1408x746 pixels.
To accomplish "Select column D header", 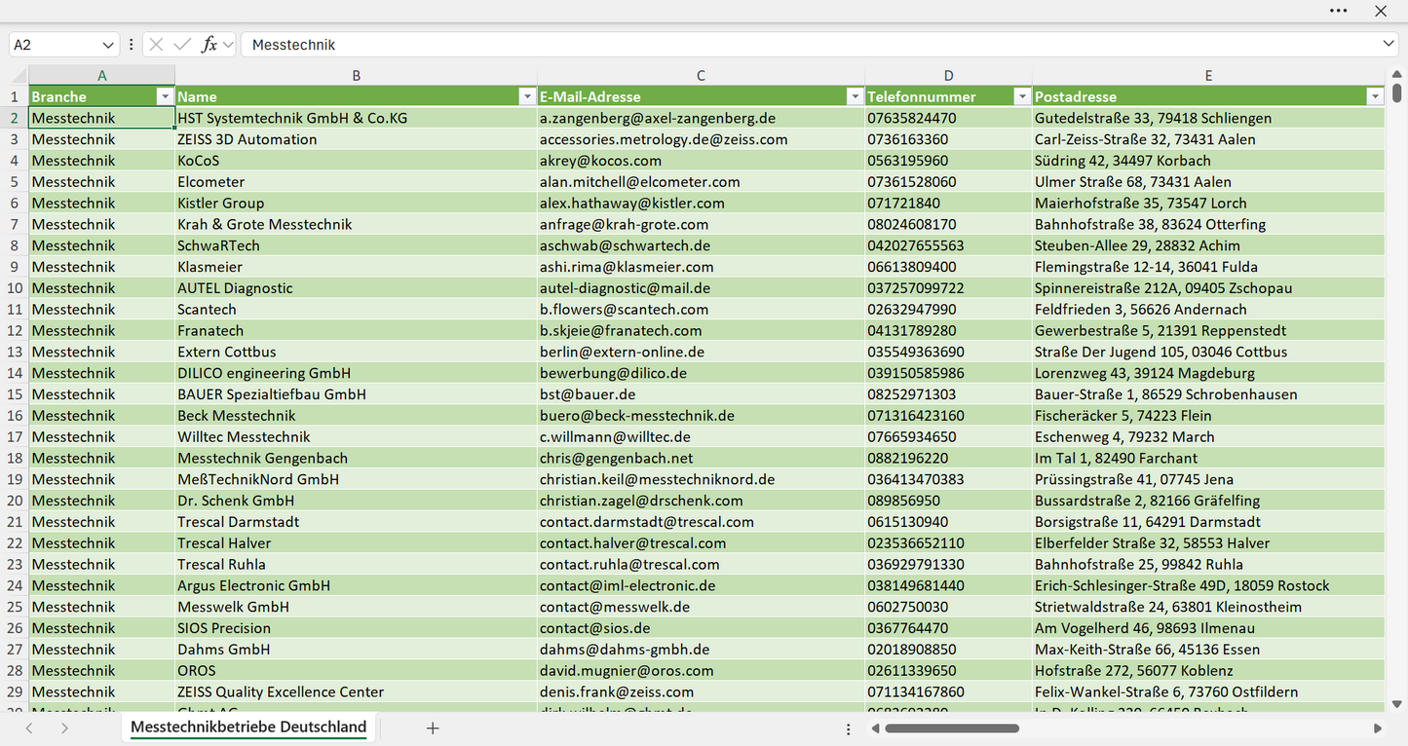I will click(x=949, y=75).
